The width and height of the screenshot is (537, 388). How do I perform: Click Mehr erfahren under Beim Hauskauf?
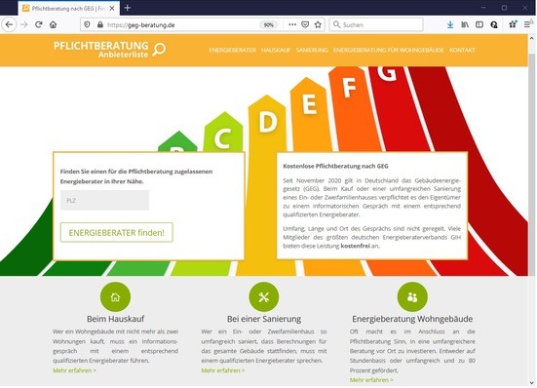click(x=74, y=370)
